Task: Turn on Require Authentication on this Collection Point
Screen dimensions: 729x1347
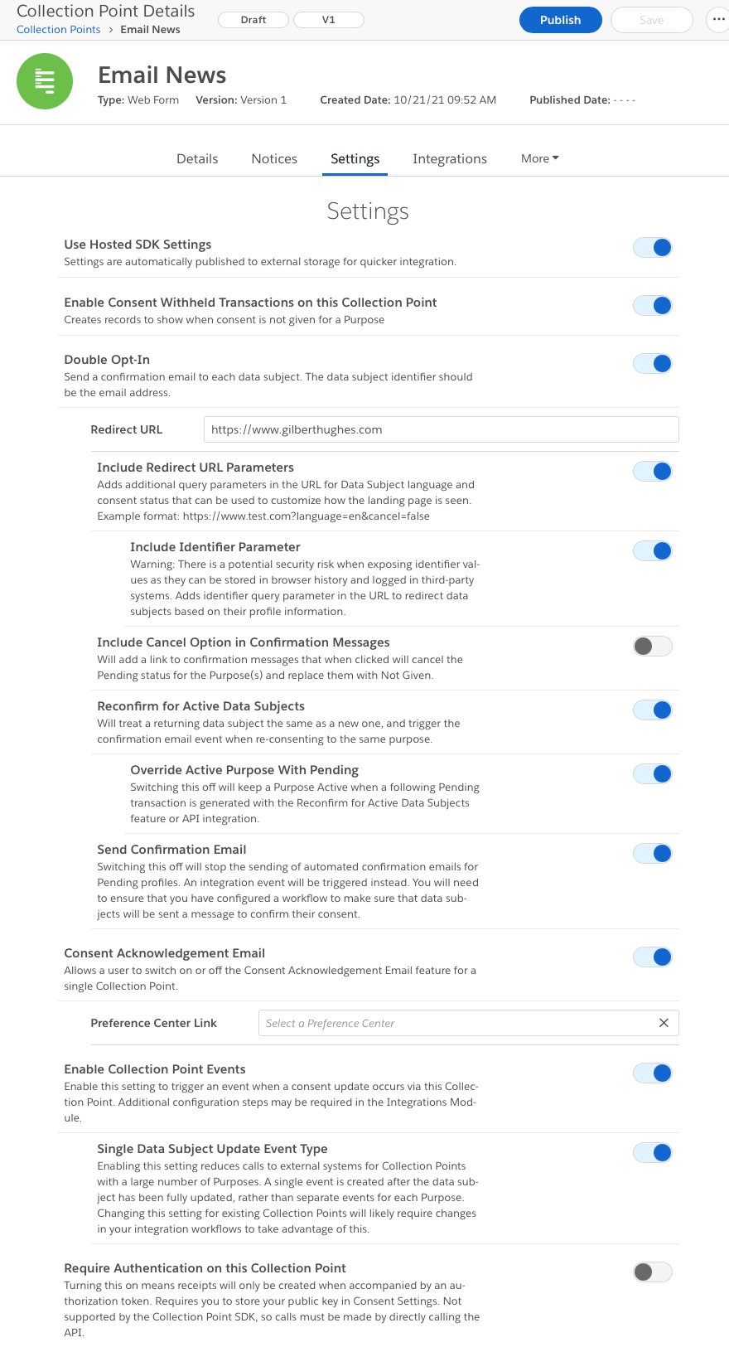Action: (x=653, y=1272)
